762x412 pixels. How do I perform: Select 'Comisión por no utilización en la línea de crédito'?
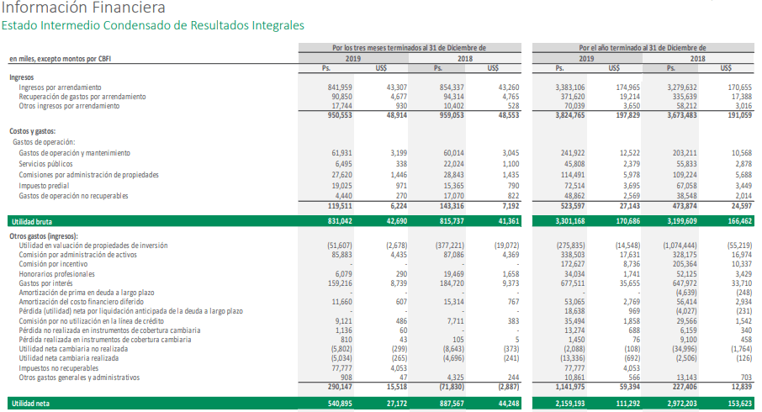point(92,321)
